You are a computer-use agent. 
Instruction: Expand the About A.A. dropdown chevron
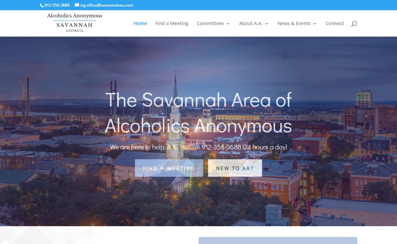266,24
